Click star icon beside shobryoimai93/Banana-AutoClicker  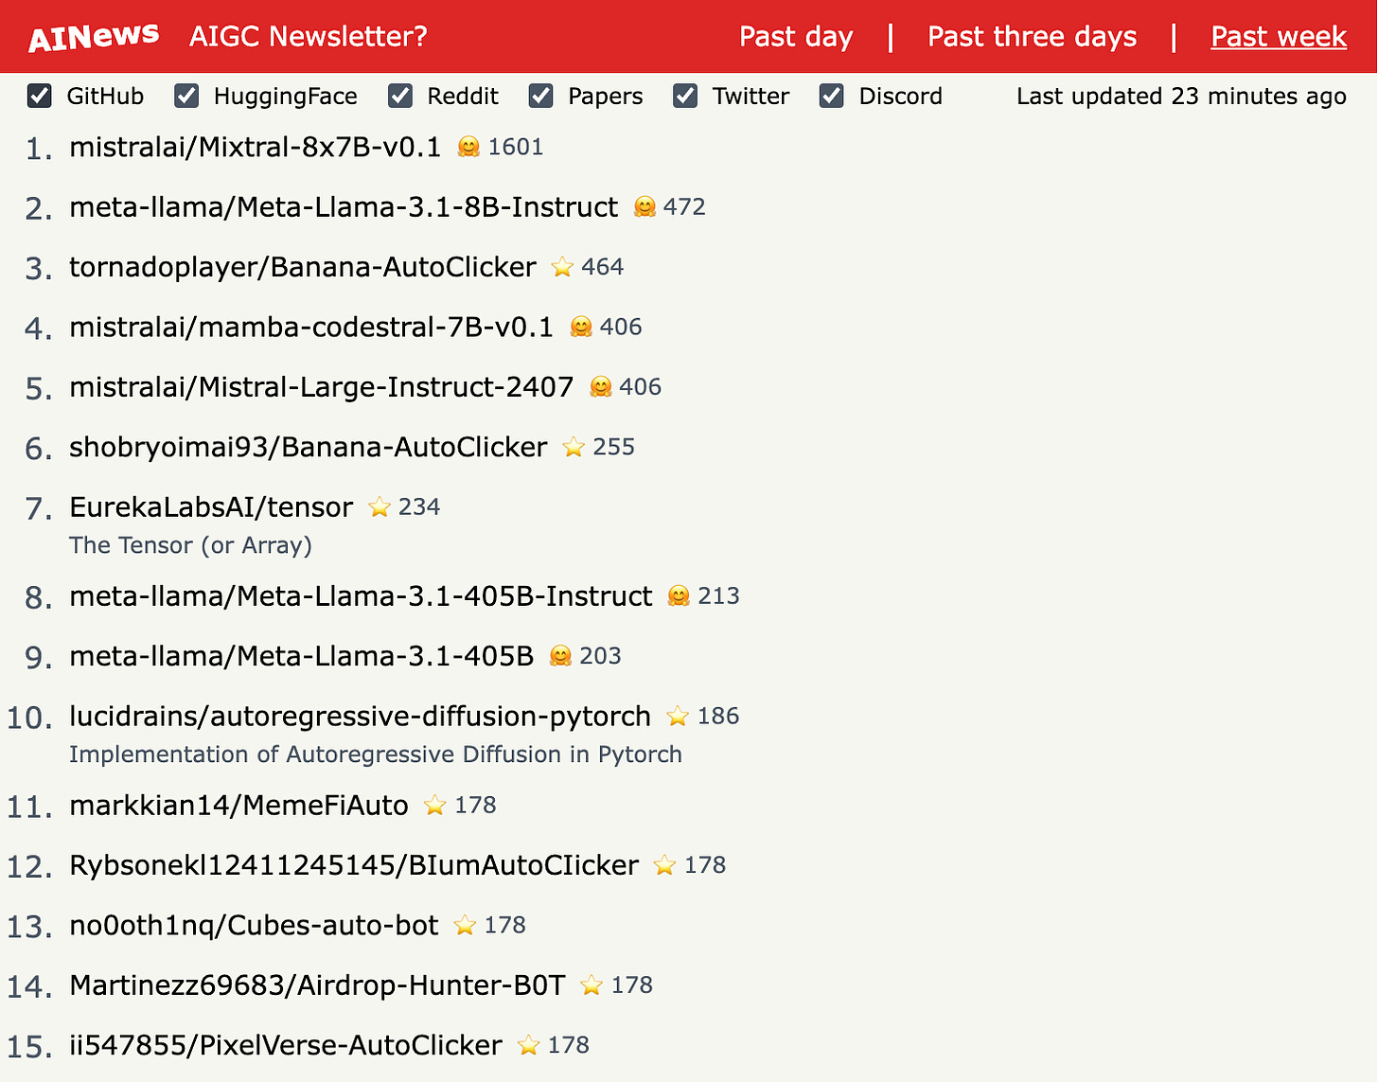tap(574, 447)
